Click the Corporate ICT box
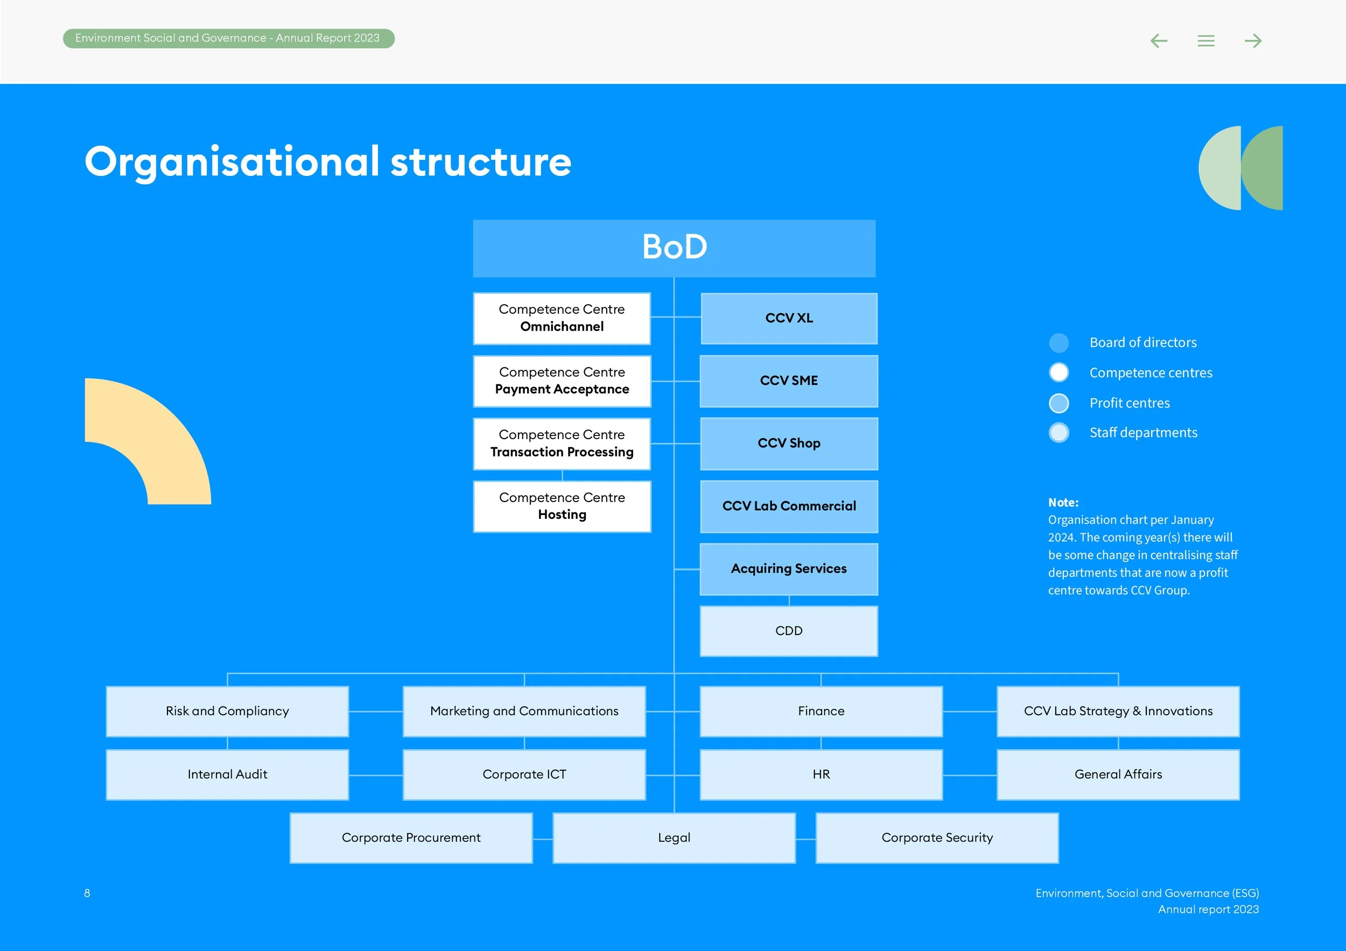This screenshot has height=951, width=1346. (x=524, y=774)
